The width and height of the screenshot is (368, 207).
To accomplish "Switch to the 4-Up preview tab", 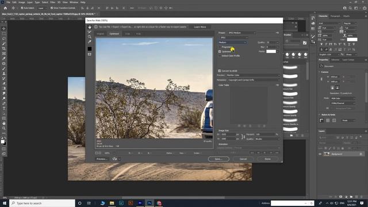I will [139, 34].
